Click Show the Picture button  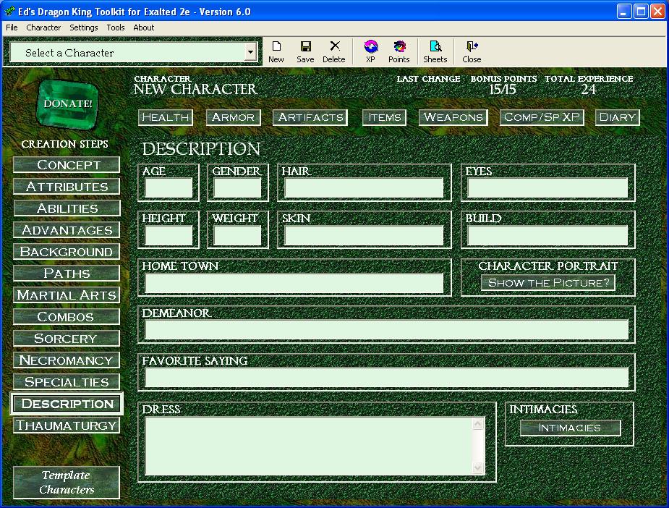pos(548,283)
